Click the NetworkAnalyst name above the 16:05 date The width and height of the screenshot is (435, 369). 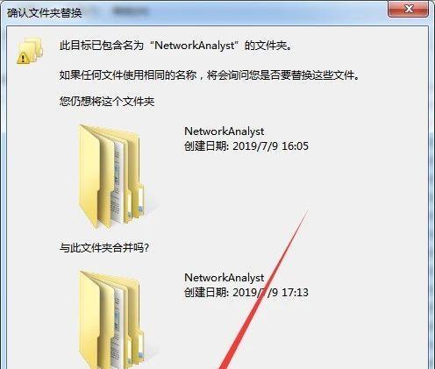point(225,131)
